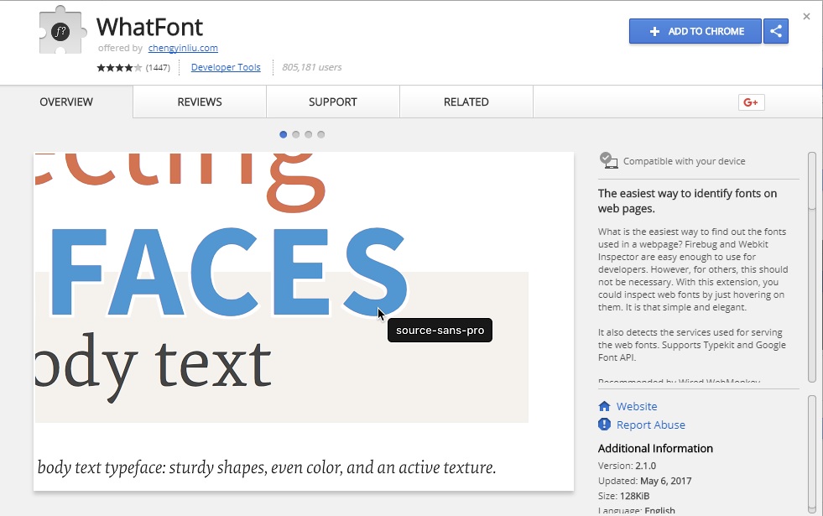Click the WhatFont title text

click(149, 27)
